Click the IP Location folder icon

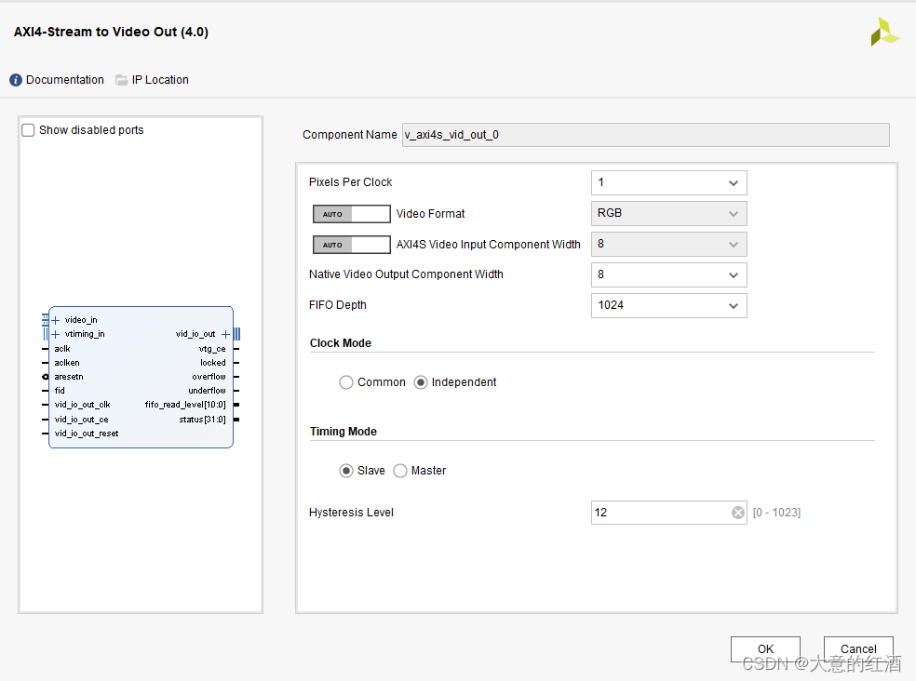click(121, 80)
